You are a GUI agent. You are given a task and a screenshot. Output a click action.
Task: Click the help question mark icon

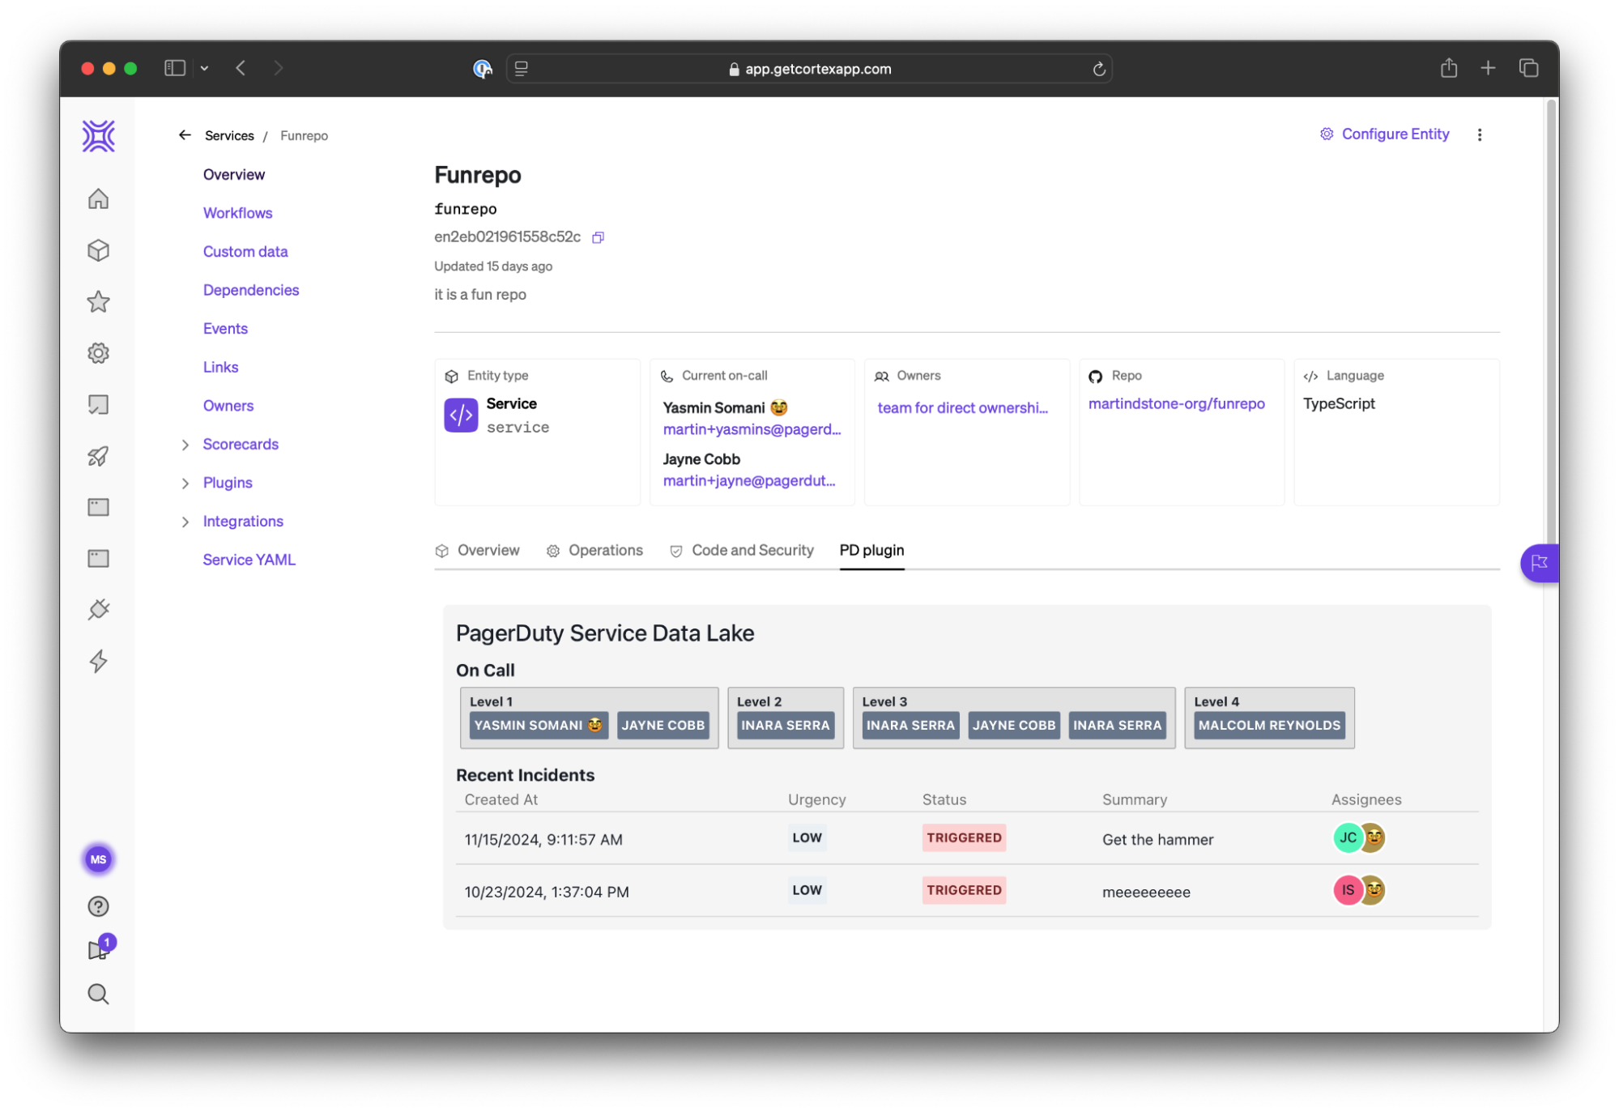click(x=98, y=906)
